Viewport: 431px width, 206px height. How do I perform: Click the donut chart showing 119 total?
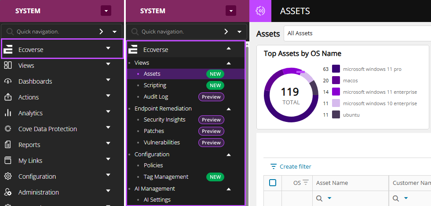tap(291, 95)
